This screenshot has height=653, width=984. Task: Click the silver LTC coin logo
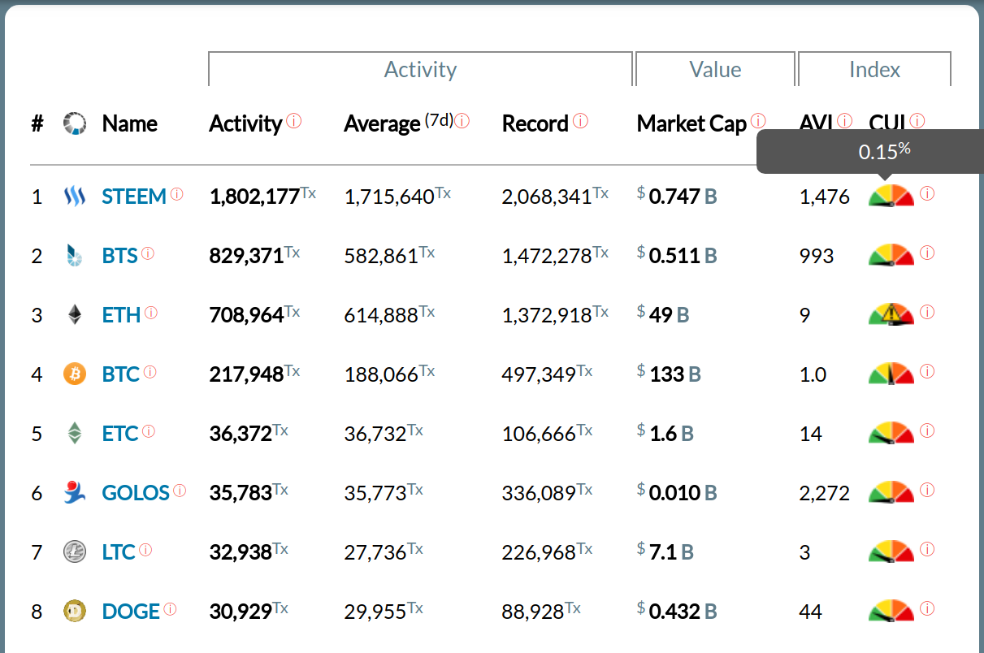(74, 552)
